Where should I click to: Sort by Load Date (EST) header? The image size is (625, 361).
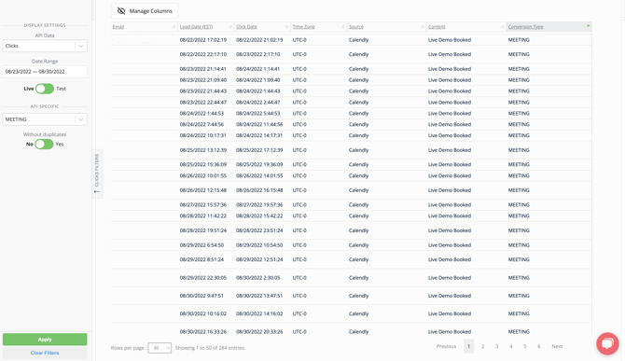(x=196, y=27)
